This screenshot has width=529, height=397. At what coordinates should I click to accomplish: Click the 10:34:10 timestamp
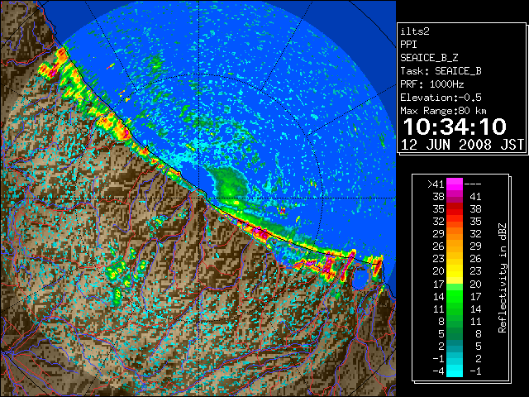pos(455,127)
